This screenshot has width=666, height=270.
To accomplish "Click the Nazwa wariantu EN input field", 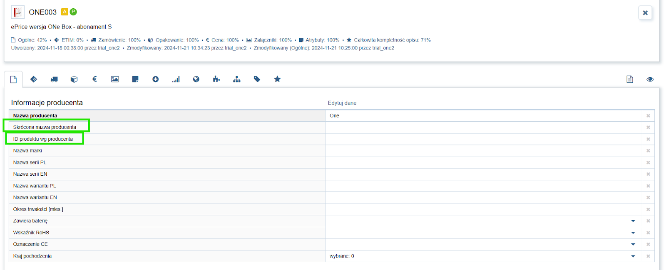I will point(484,198).
